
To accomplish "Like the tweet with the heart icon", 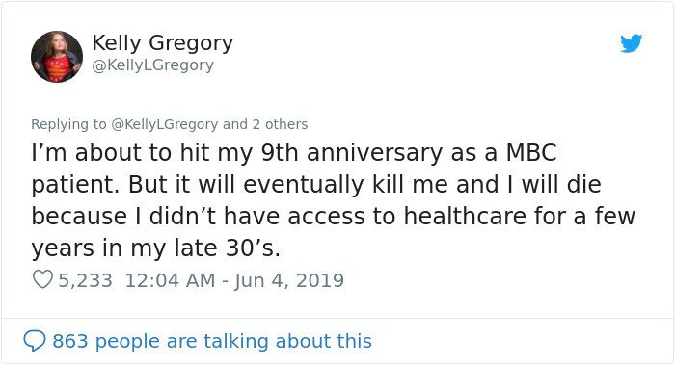I will (x=42, y=280).
